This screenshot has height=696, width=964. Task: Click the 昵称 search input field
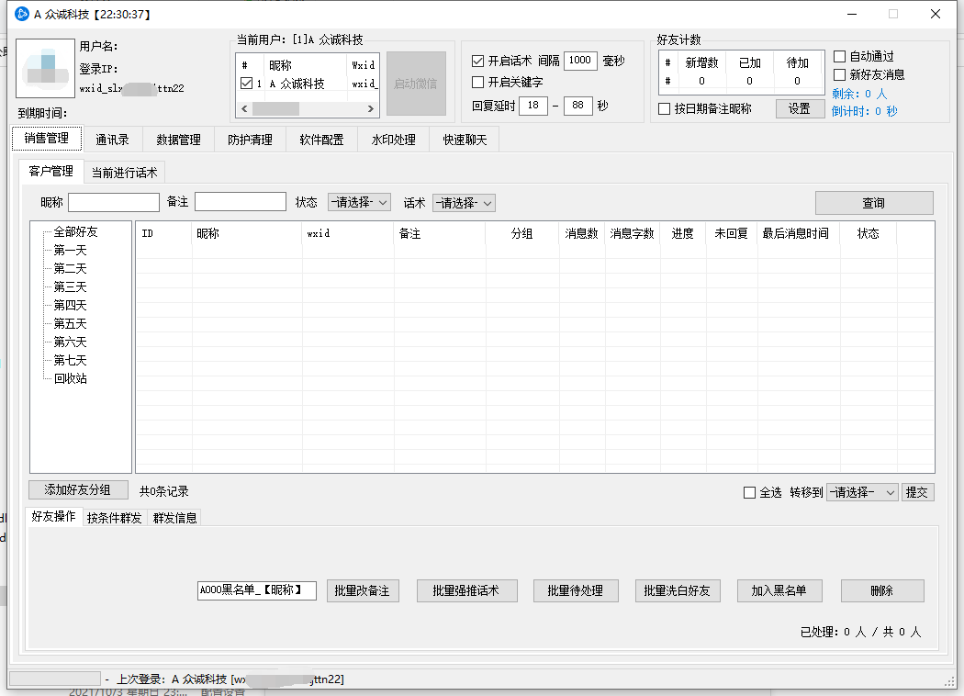(114, 202)
